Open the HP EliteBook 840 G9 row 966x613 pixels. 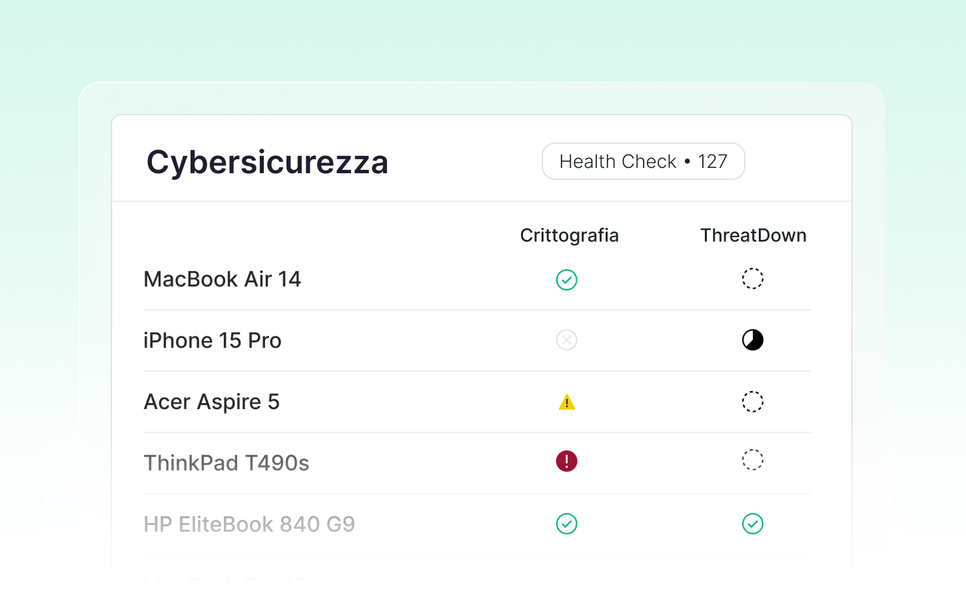coord(249,524)
